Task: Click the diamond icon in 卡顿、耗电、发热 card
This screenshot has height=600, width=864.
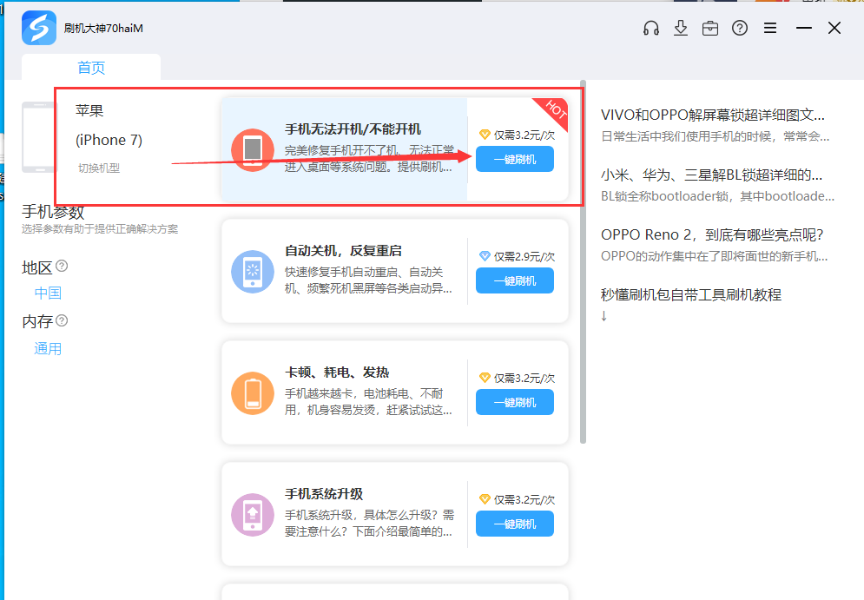Action: coord(485,378)
